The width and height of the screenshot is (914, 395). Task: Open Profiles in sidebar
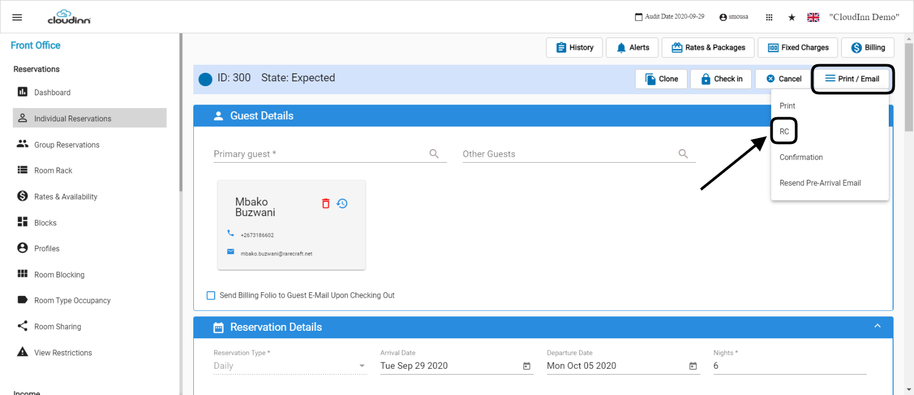click(x=89, y=248)
